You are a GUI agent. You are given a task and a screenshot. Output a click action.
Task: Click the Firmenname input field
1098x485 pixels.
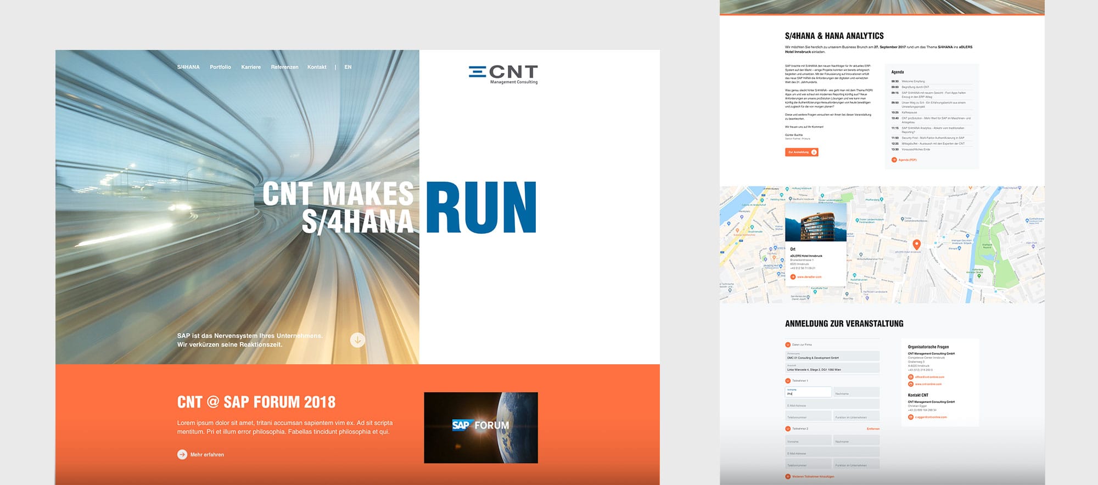pyautogui.click(x=832, y=356)
